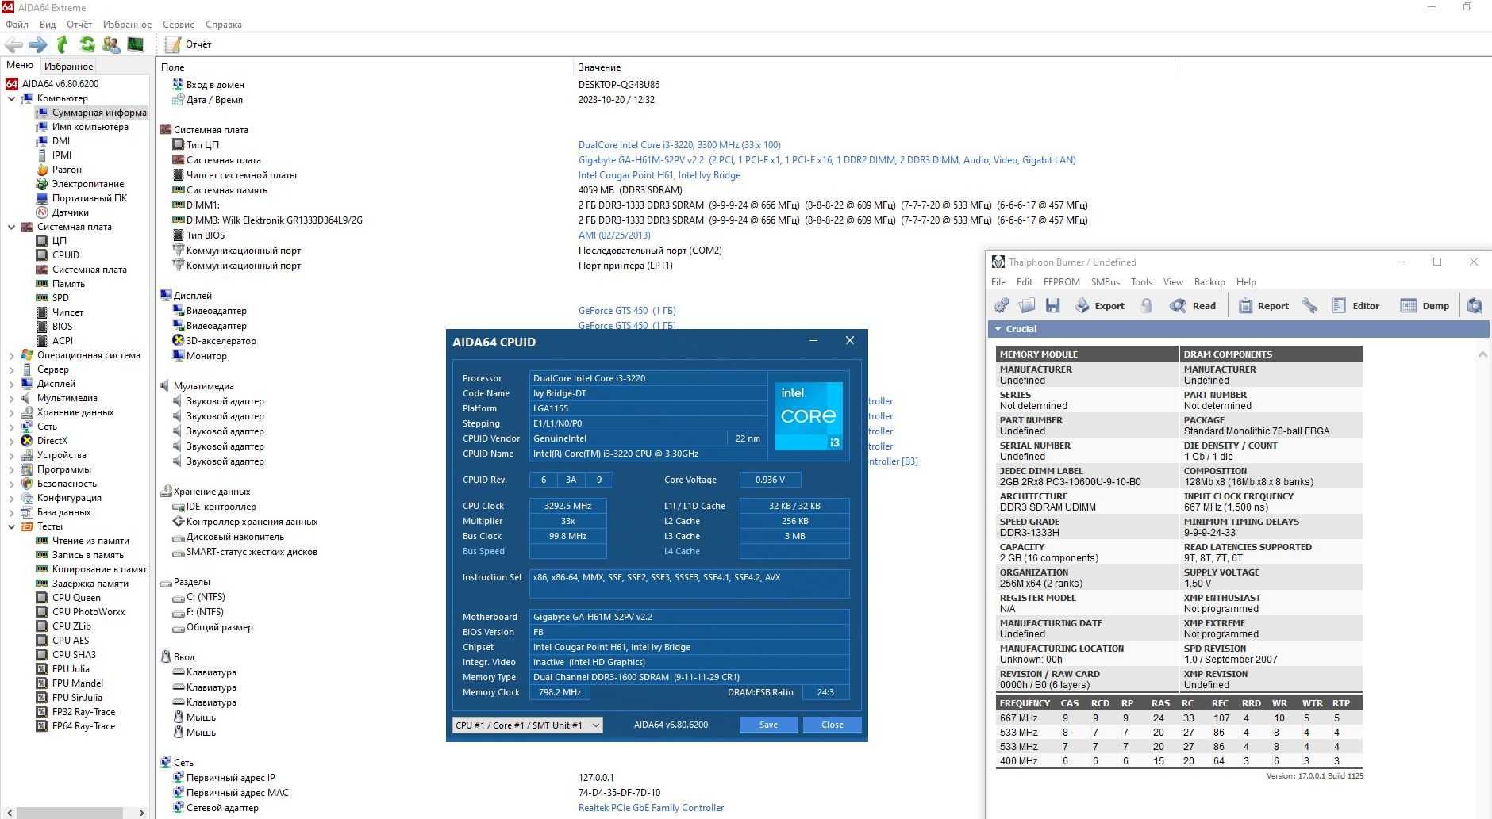
Task: Click Dump in Thaiphoon Burner toolbar
Action: [x=1425, y=306]
